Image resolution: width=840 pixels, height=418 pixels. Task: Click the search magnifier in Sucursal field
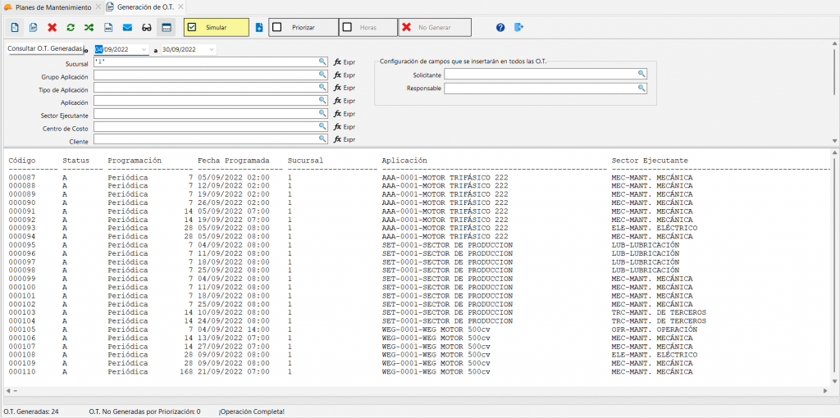click(x=322, y=61)
